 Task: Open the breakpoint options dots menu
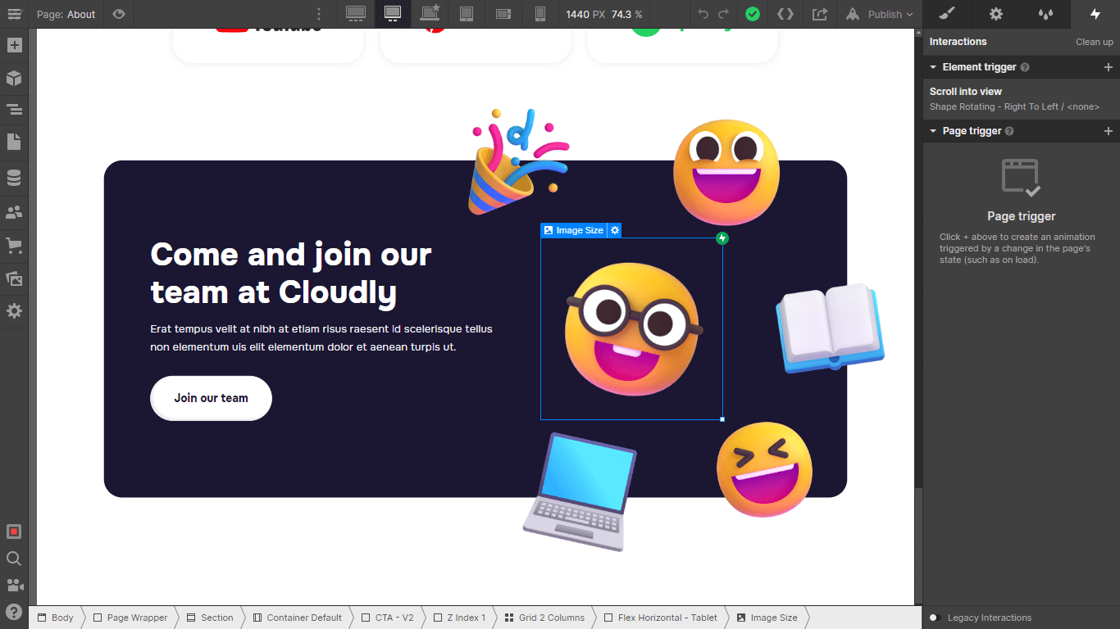coord(319,14)
